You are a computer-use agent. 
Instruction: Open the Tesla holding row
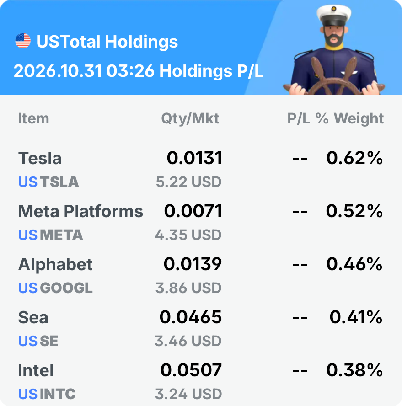(201, 169)
